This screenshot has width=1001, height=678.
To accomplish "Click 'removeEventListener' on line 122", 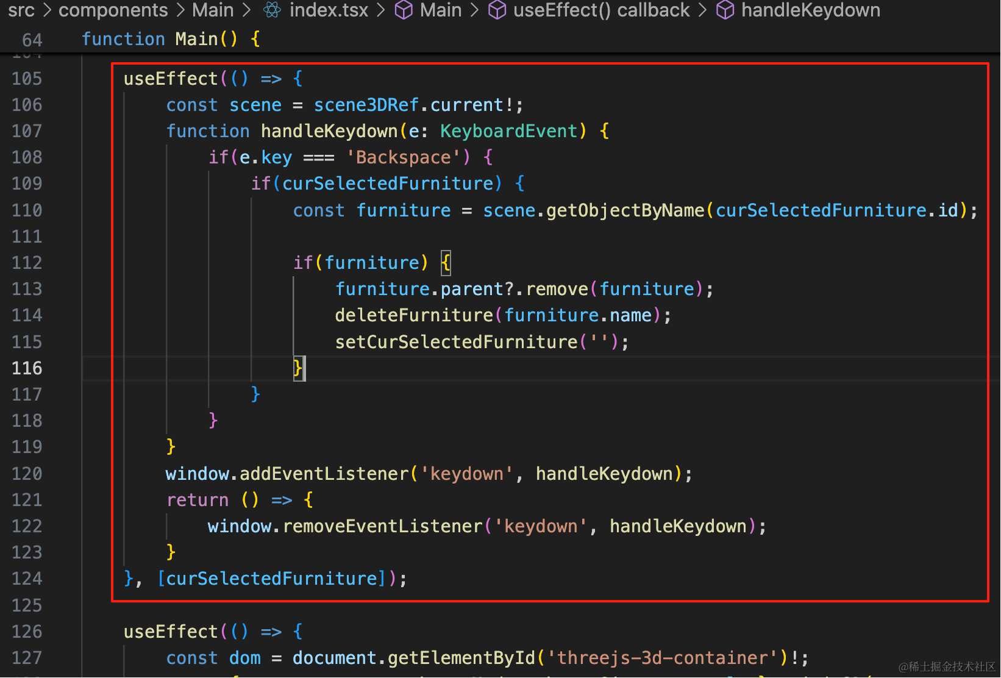I will [383, 526].
